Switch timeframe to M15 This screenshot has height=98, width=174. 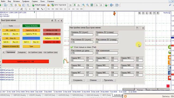click(57, 9)
